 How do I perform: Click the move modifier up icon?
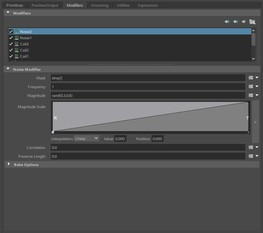227,22
